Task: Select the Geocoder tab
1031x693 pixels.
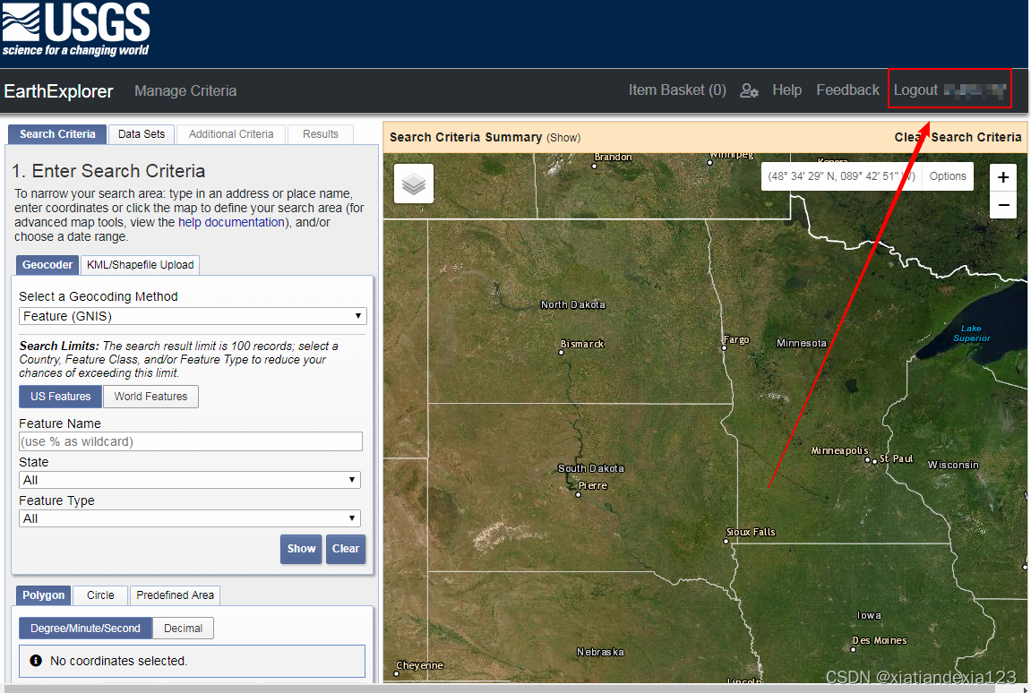Action: [47, 265]
